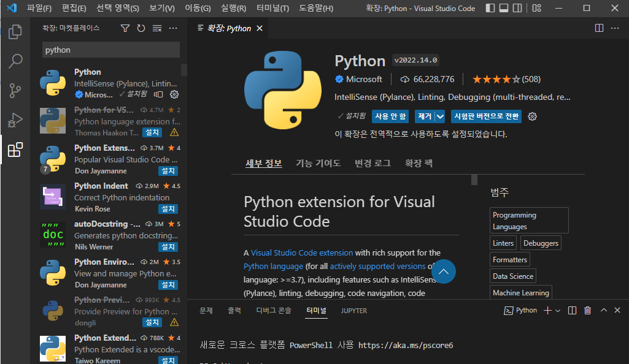Close the bottom panel
This screenshot has width=629, height=364.
point(617,310)
